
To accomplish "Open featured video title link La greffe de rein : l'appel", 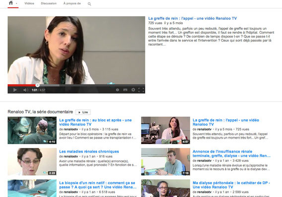I will click(x=193, y=18).
